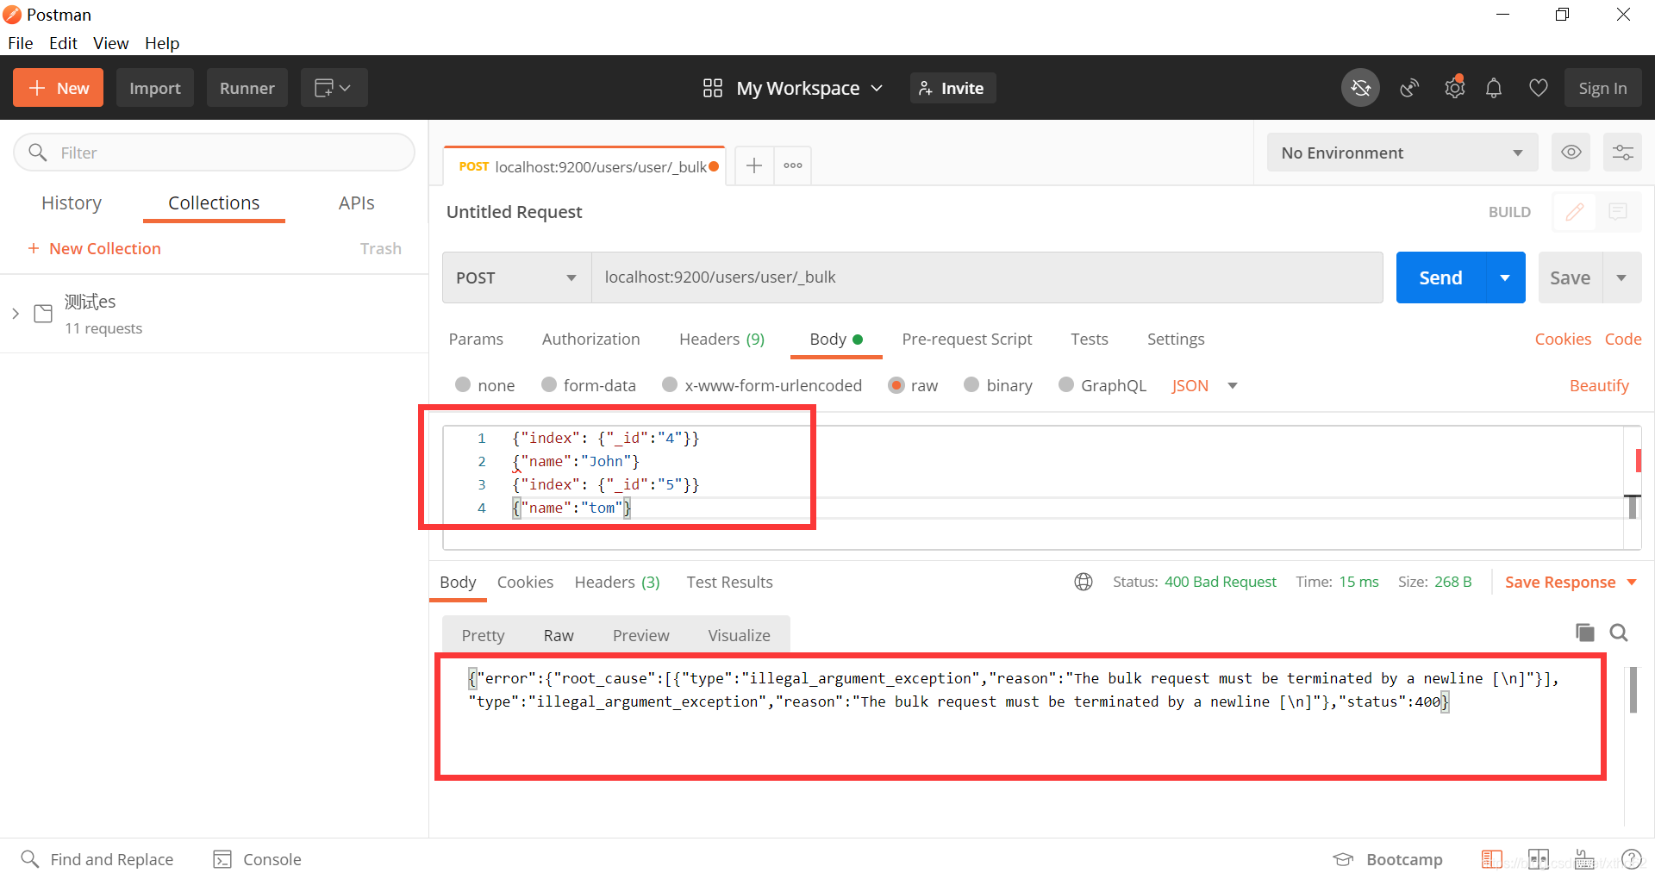Open the Save Response dropdown

coord(1571,582)
